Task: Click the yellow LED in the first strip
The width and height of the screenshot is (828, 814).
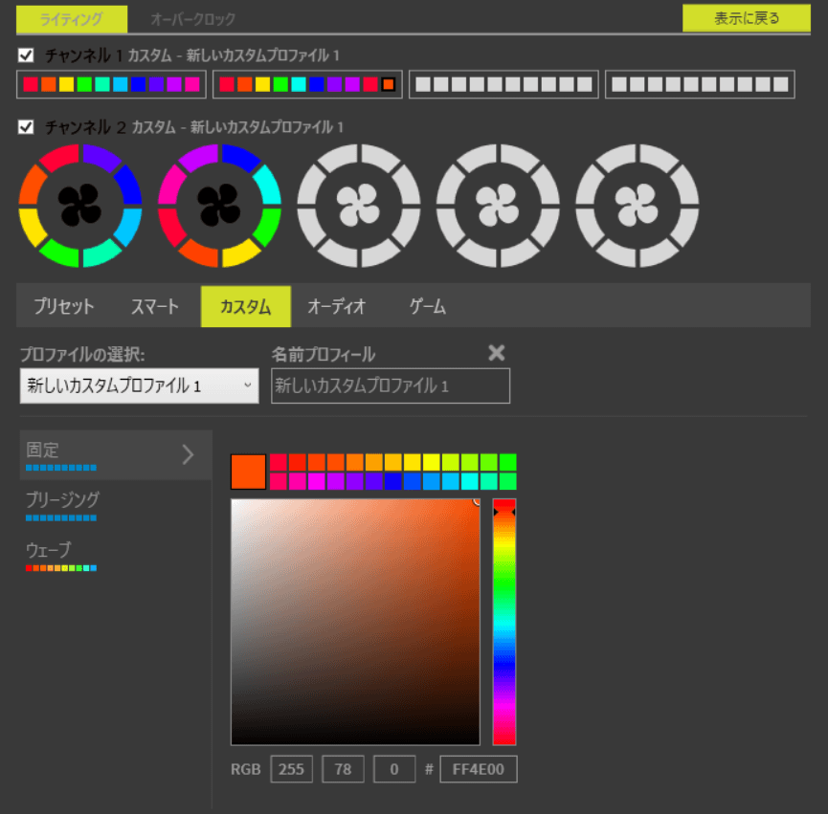Action: [x=66, y=84]
